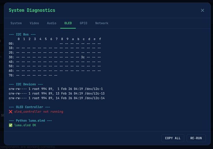Image resolution: width=213 pixels, height=149 pixels.
Task: Switch to the System tab
Action: coord(16,23)
